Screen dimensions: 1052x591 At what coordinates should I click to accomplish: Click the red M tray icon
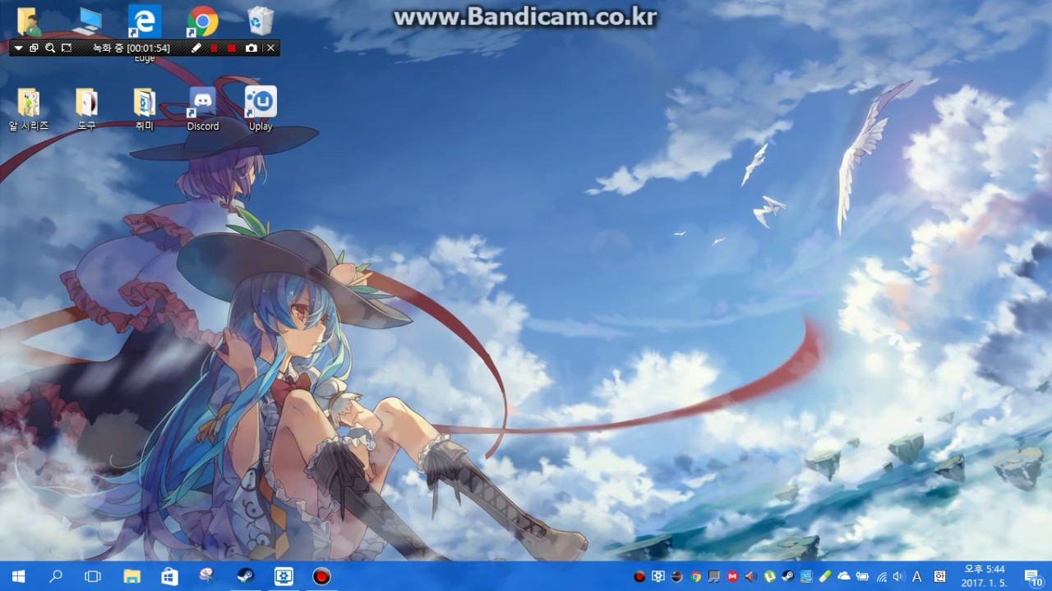pos(732,576)
